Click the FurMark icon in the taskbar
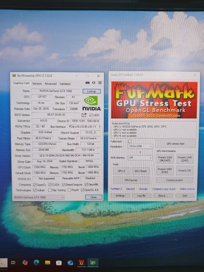Viewport: 204px width, 272px height. click(82, 262)
